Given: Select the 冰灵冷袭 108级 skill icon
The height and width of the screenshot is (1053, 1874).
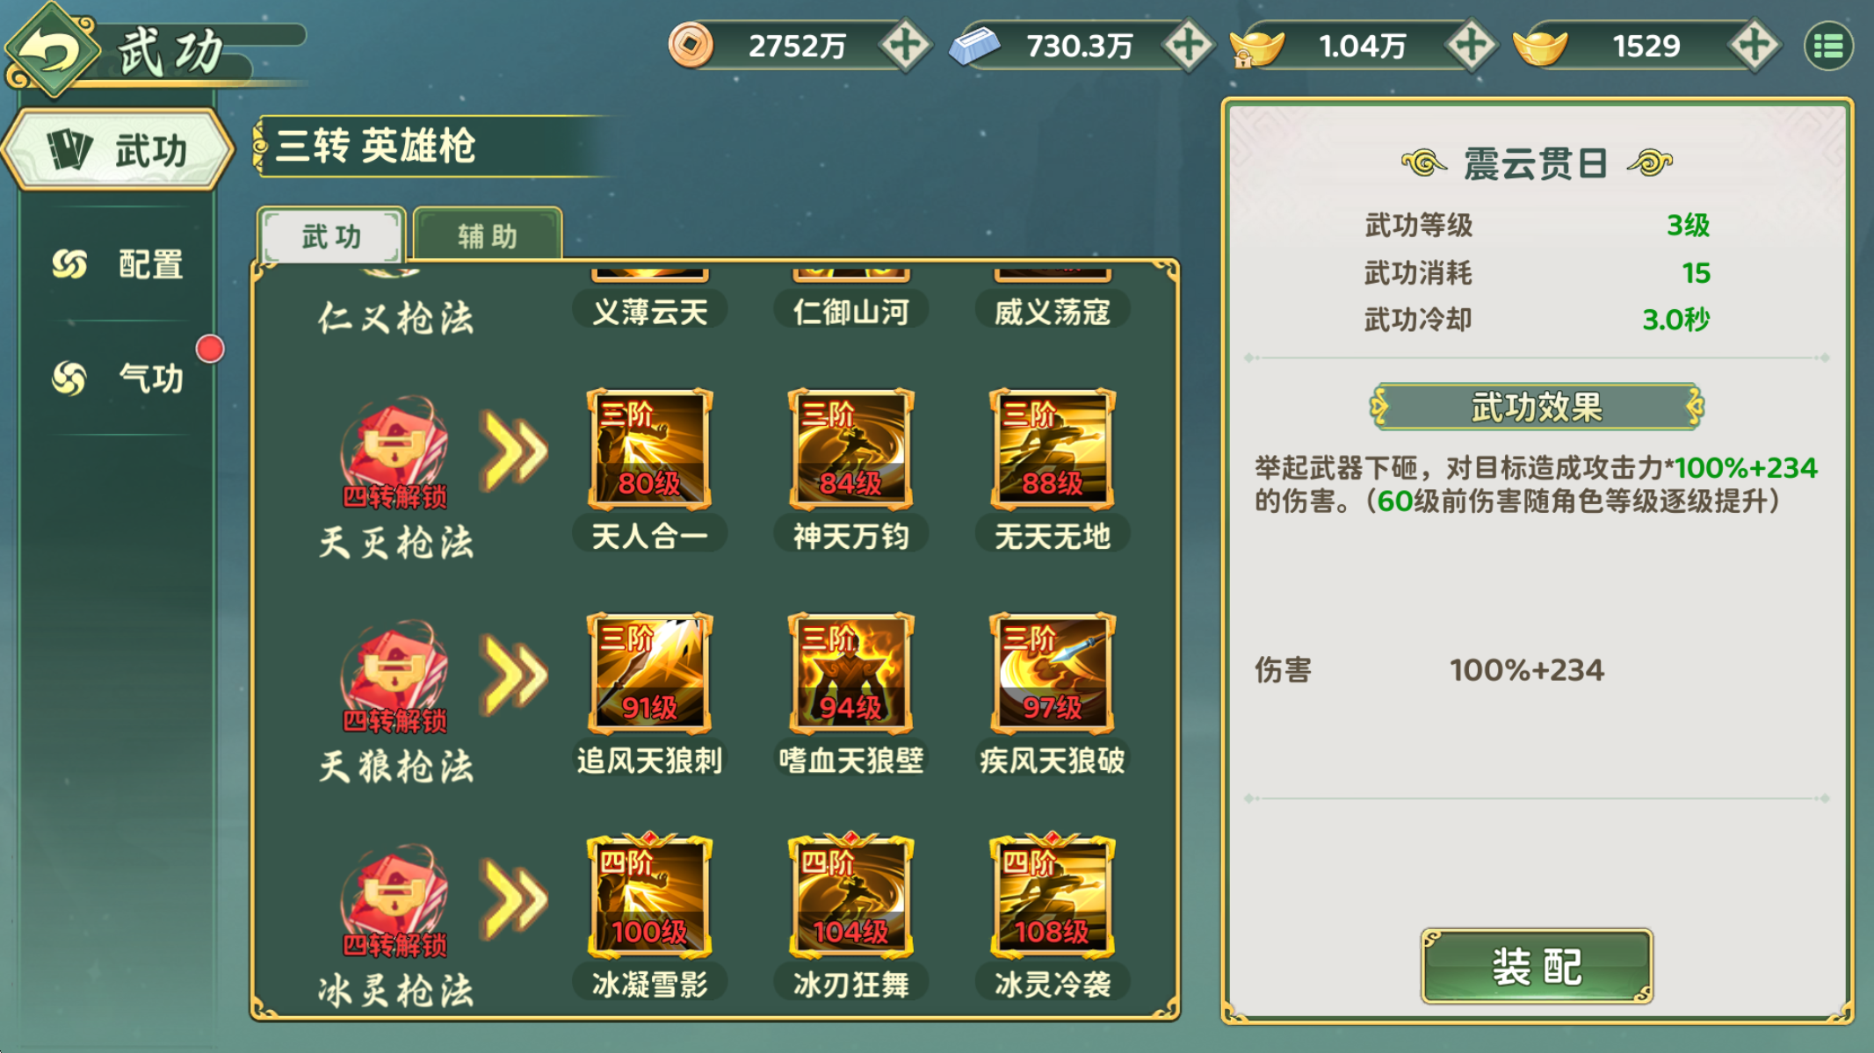Looking at the screenshot, I should click(x=1052, y=896).
